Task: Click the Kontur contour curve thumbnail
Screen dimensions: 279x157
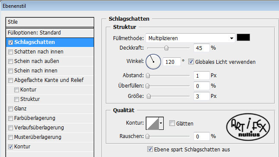Action: (152, 123)
